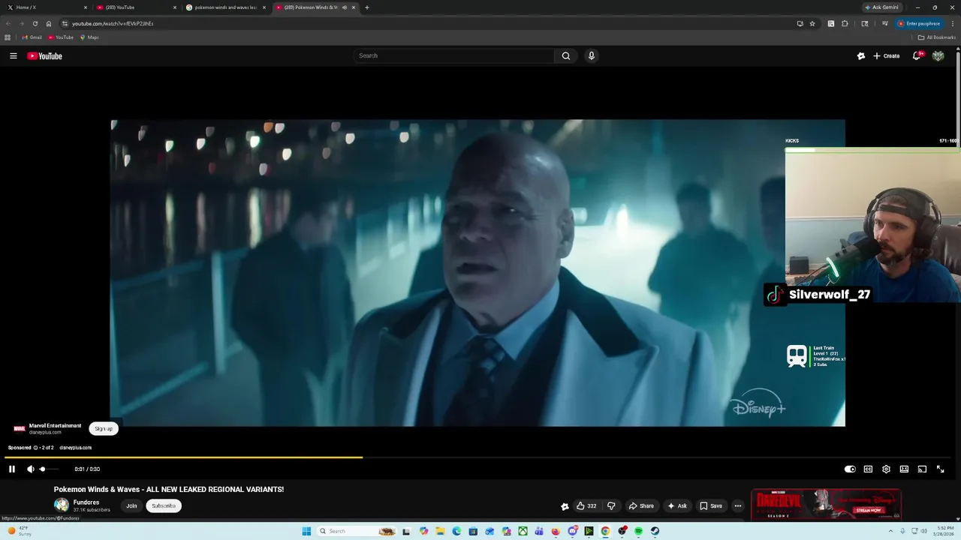Close the pokemon winds and waves search tab
The image size is (961, 540).
coord(264,7)
